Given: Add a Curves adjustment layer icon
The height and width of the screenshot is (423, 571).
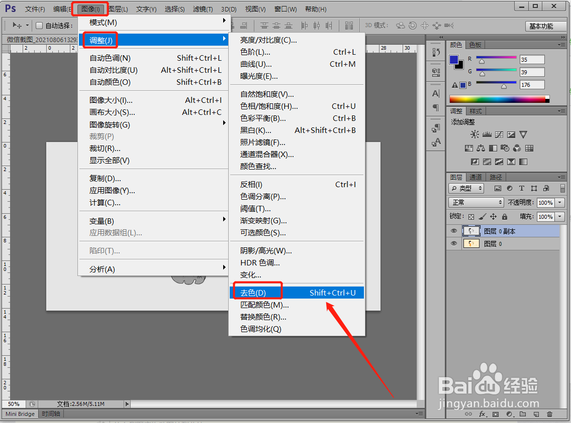Looking at the screenshot, I should 499,134.
